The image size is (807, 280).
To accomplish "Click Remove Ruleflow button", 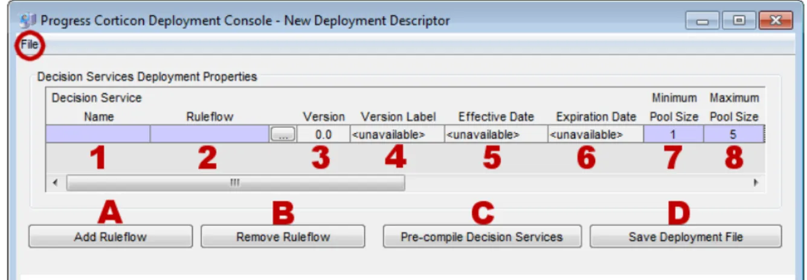I will coord(283,237).
